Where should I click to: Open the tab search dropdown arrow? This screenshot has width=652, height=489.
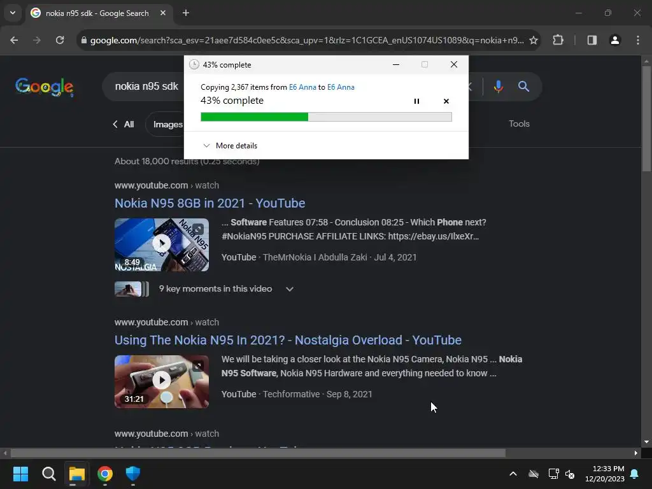point(13,13)
